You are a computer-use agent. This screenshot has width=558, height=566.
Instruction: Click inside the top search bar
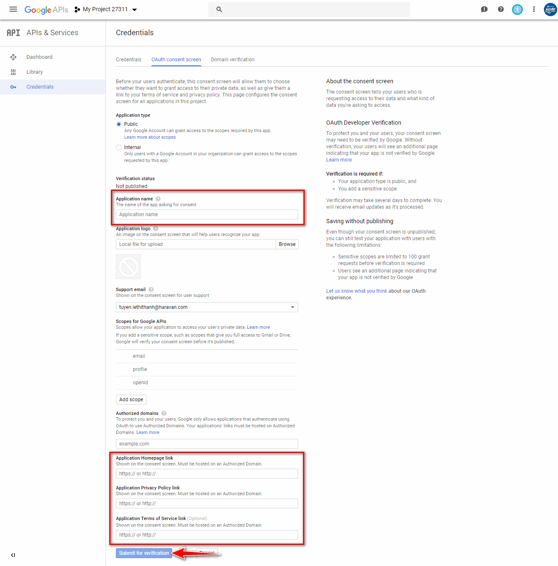tap(309, 9)
